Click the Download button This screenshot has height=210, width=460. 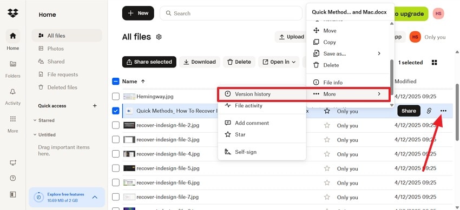pos(200,62)
